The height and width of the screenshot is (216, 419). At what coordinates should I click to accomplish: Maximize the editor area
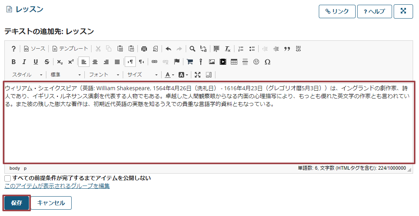point(198,75)
